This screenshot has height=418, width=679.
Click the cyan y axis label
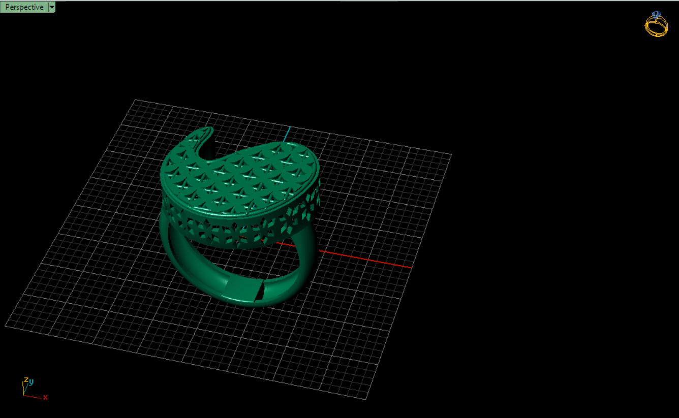tap(31, 381)
